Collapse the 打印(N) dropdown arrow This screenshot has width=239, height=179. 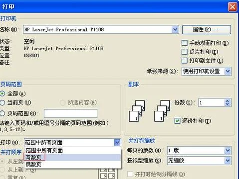[117, 143]
